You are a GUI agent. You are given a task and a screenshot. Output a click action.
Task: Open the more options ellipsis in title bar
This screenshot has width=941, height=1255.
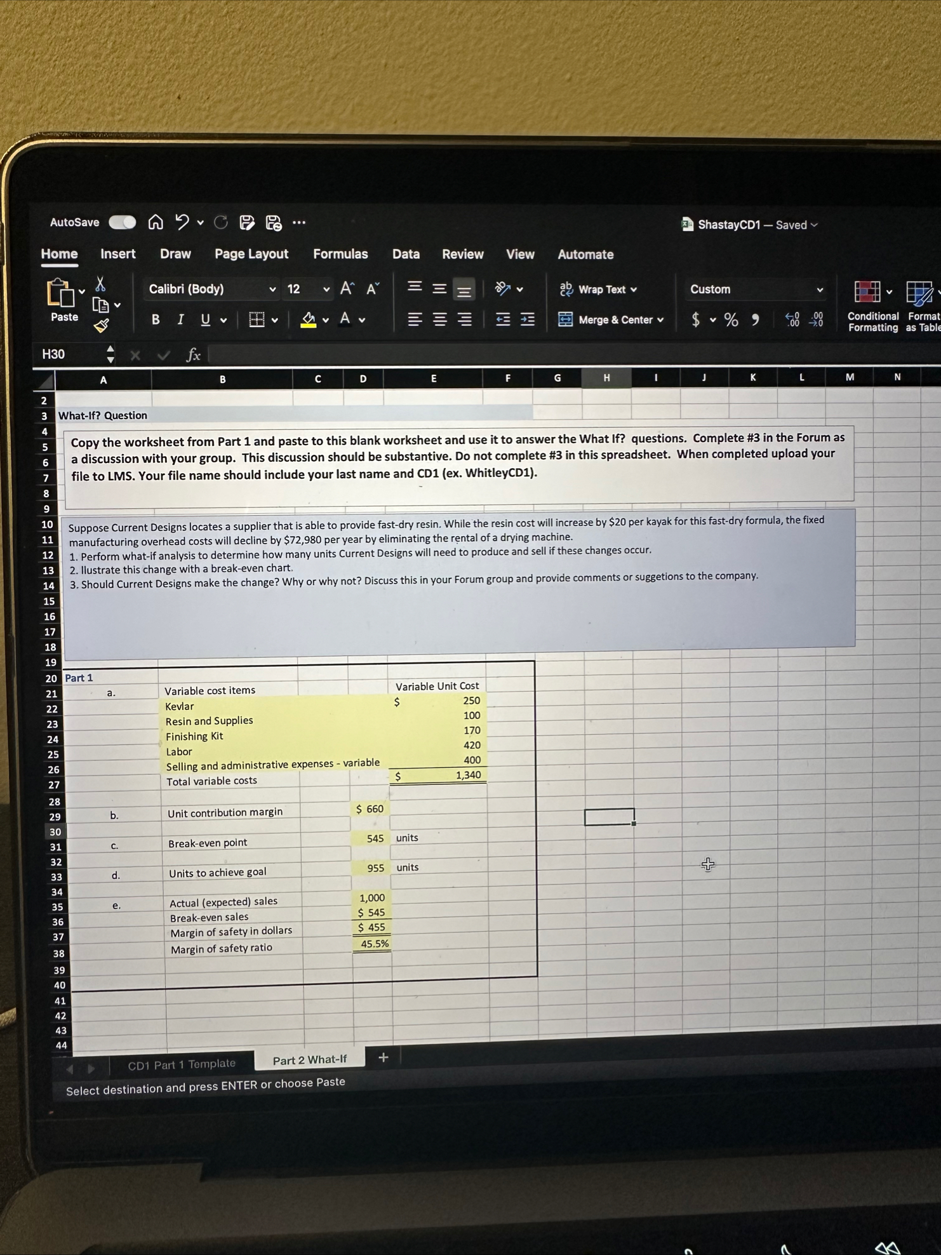(299, 222)
